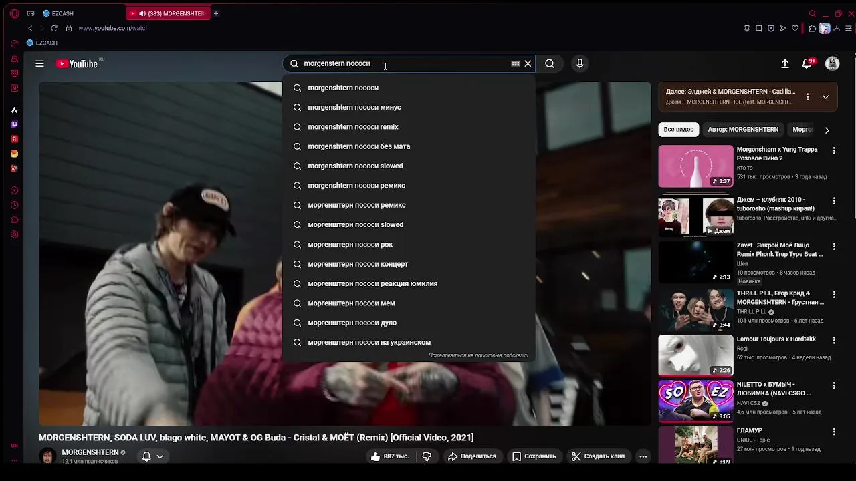The image size is (856, 481).
Task: Open options menu for Закрой Моё Лицо video
Action: (834, 247)
